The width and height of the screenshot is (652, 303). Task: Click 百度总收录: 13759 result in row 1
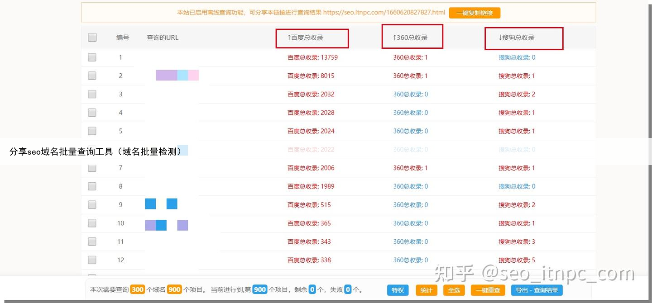(312, 57)
